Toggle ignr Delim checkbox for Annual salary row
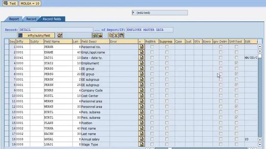266x149 pixels. (221, 139)
